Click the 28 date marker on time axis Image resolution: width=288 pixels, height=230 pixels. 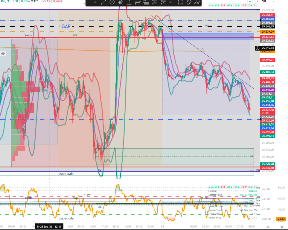click(x=162, y=227)
